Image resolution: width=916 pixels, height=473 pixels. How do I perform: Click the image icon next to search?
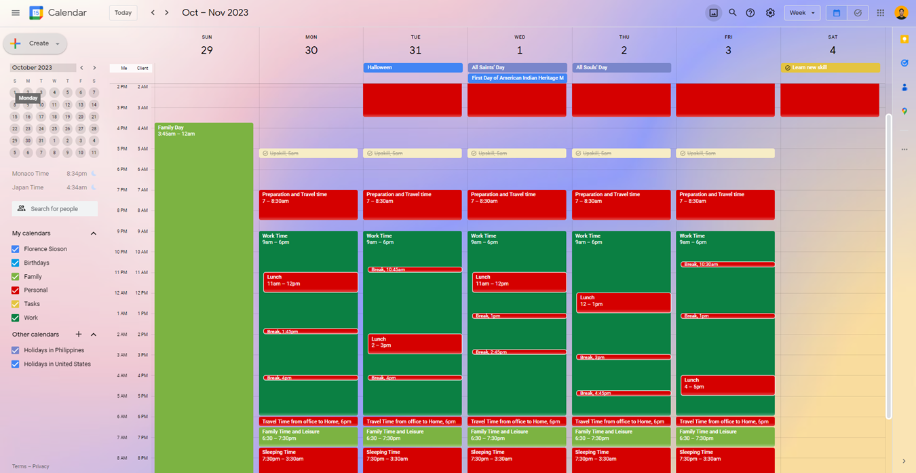(714, 13)
